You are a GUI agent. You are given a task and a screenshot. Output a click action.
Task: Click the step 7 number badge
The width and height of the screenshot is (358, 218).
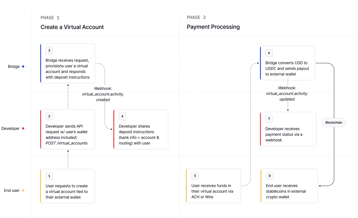click(269, 119)
